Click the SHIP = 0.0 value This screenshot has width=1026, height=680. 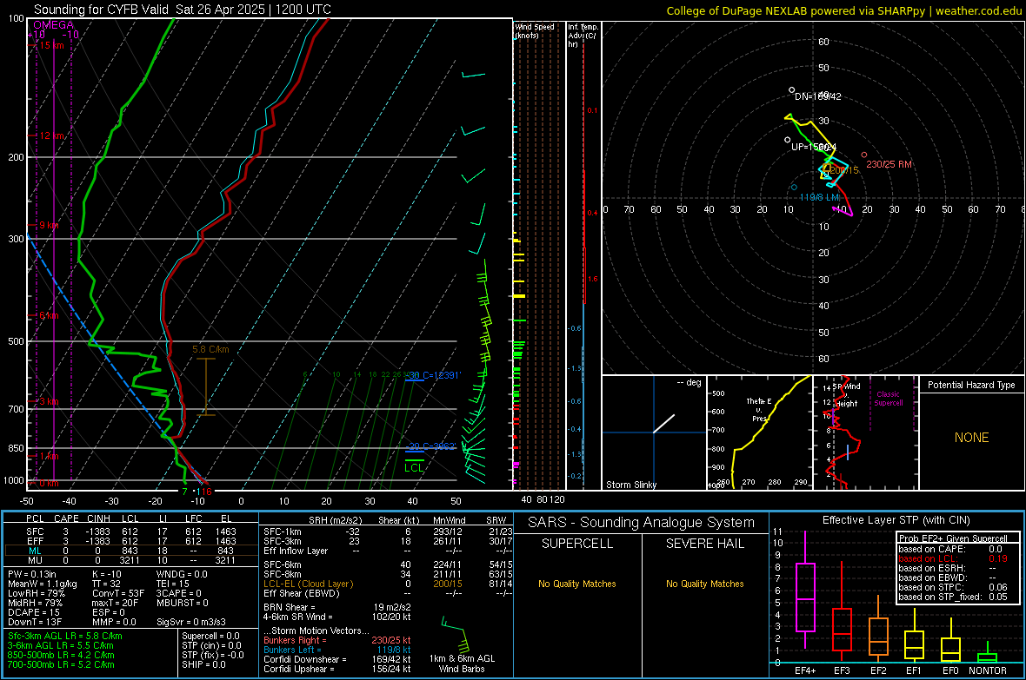pos(203,664)
